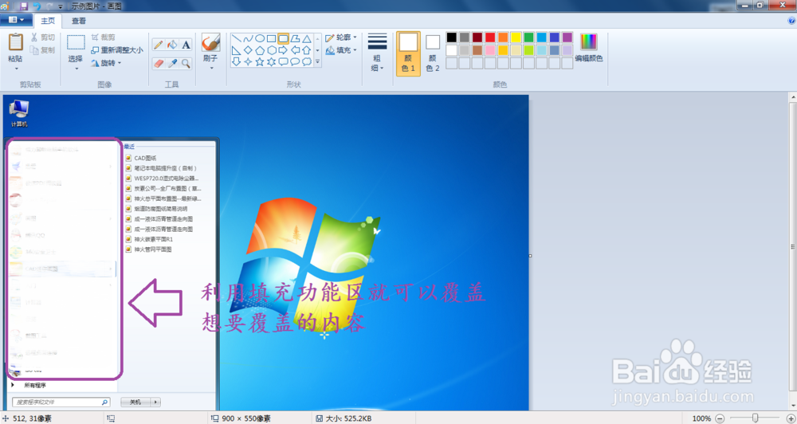The image size is (797, 424).
Task: Activate Color 2 (颜色 2) background selector
Action: [x=433, y=53]
